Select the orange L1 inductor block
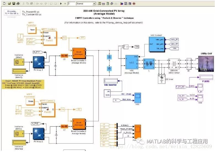The image size is (215, 152). point(64,56)
